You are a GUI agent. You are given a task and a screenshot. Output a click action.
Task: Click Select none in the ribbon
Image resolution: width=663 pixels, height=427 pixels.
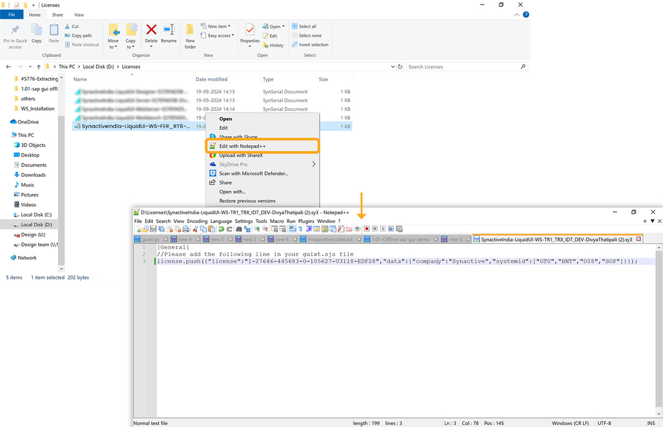click(x=306, y=35)
